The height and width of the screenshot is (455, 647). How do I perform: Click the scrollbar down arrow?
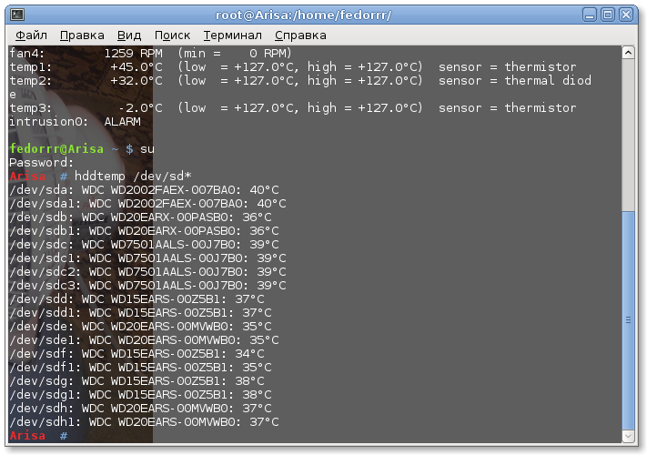(x=628, y=435)
